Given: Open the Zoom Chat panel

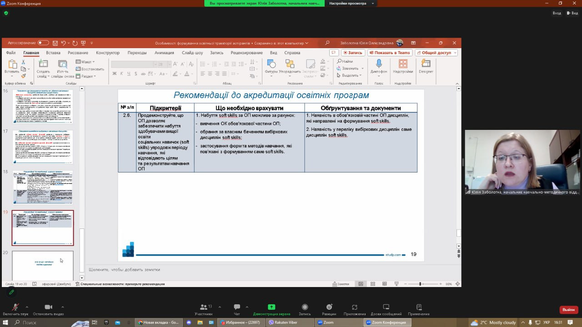Looking at the screenshot, I should [237, 307].
